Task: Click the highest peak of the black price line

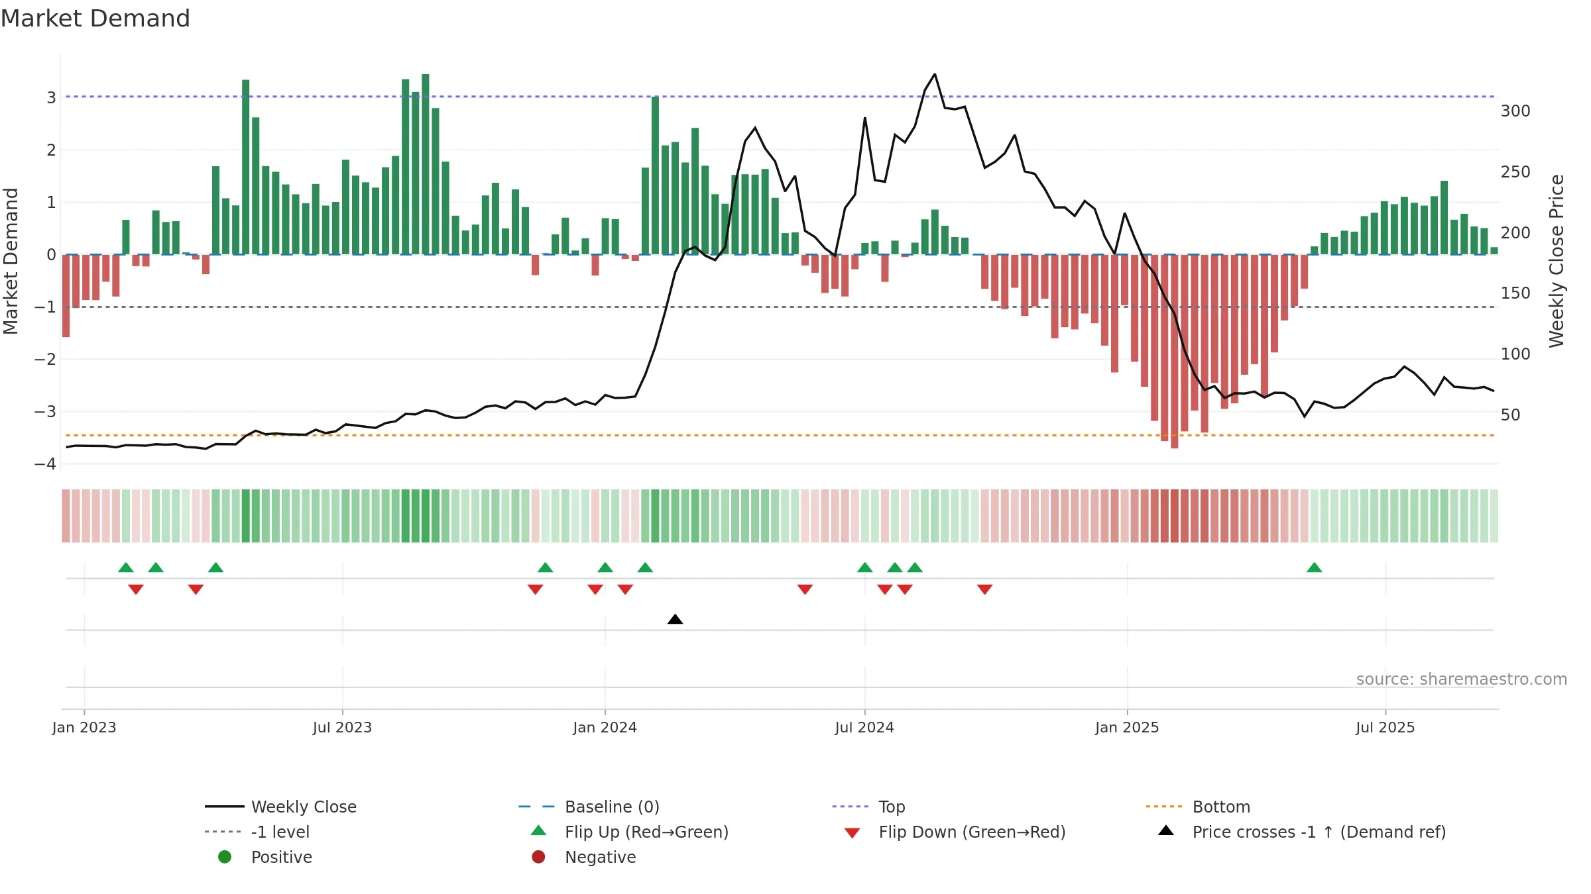Action: [x=935, y=74]
